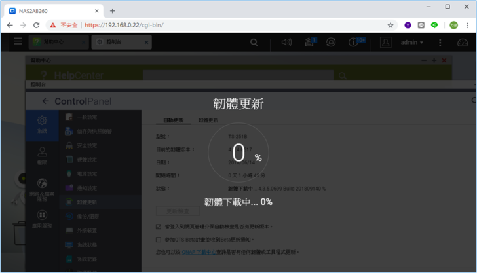
Task: Open the volume control speaker icon
Action: 286,42
